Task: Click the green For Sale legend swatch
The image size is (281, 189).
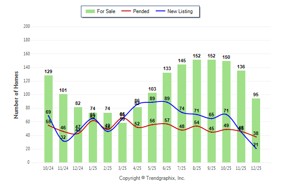Action: point(90,11)
